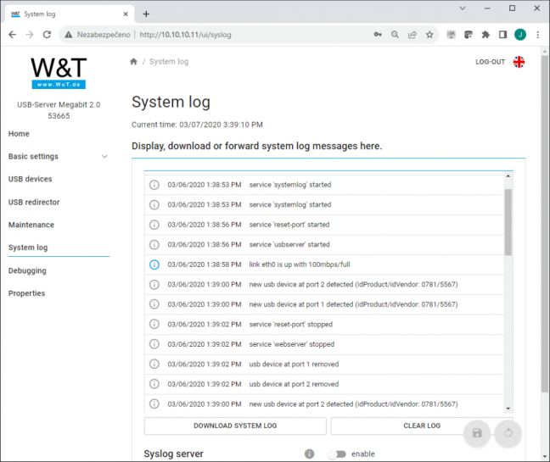Click info icon of 'service reset-port stopped' row
The width and height of the screenshot is (550, 462).
(x=154, y=325)
